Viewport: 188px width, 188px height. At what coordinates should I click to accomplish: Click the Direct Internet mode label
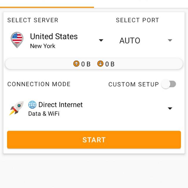61,105
